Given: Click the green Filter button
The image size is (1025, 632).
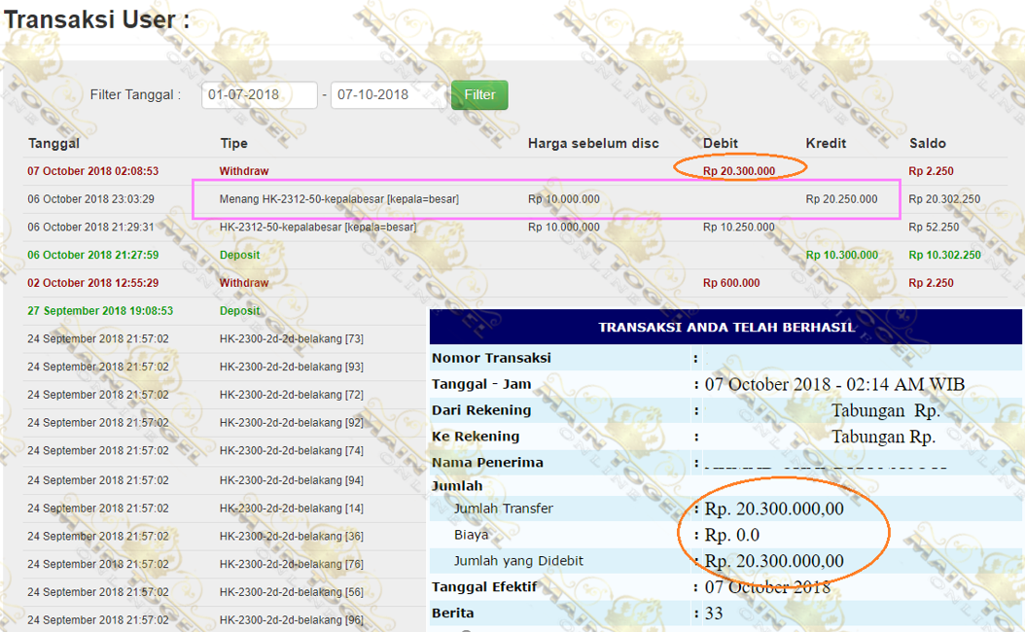Looking at the screenshot, I should 478,95.
